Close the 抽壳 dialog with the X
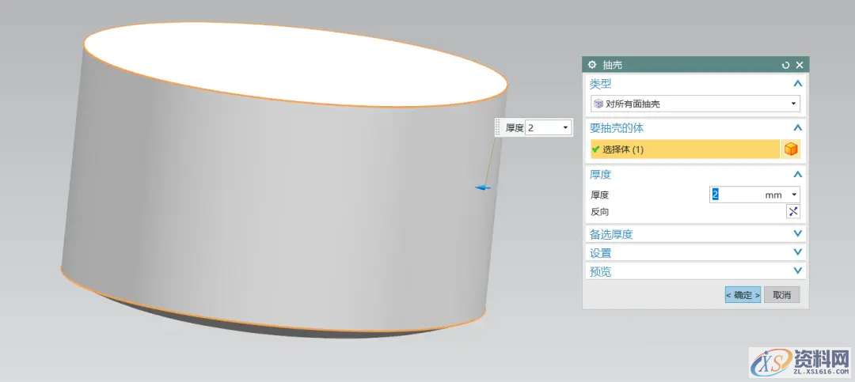 [800, 65]
